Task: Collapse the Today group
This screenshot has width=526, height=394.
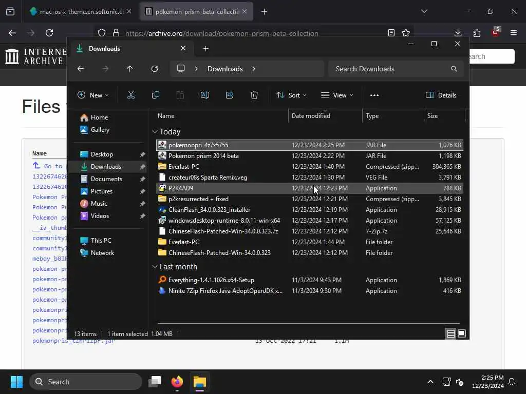Action: click(x=155, y=132)
